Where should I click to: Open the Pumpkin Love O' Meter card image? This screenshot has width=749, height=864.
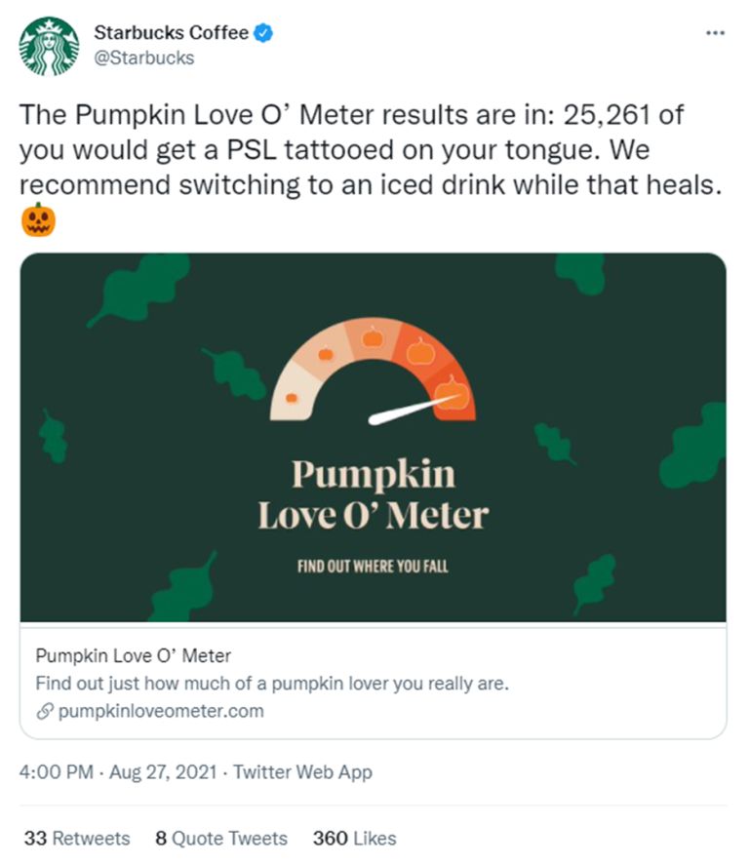pos(374,438)
